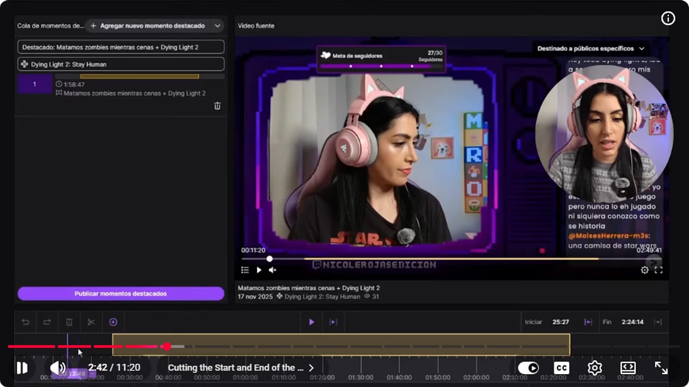Open Destinado a públicos específicos dropdown

click(x=590, y=48)
